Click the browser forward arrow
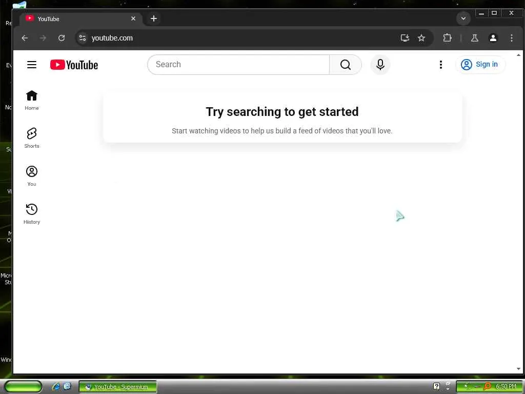Screen dimensions: 525x394 (x=43, y=38)
